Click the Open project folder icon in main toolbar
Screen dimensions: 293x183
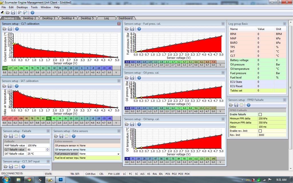point(8,13)
